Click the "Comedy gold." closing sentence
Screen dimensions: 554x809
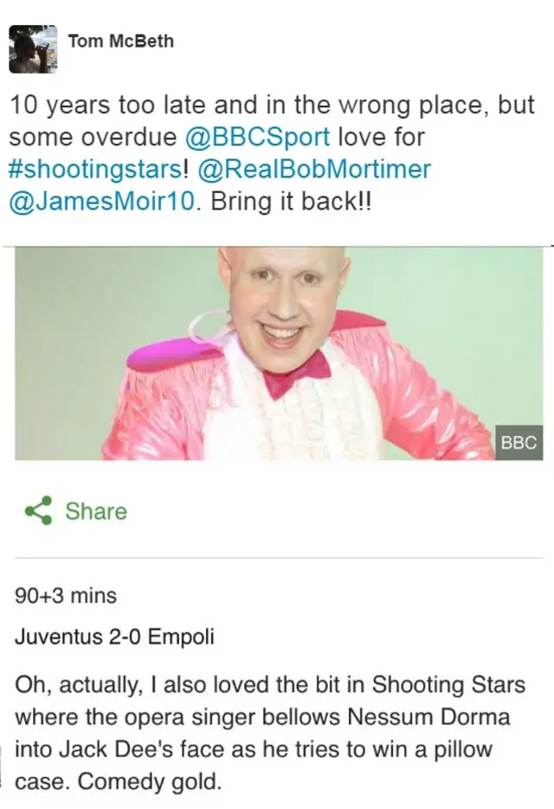150,781
